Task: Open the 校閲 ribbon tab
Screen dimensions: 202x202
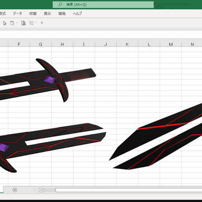Action: (x=33, y=13)
